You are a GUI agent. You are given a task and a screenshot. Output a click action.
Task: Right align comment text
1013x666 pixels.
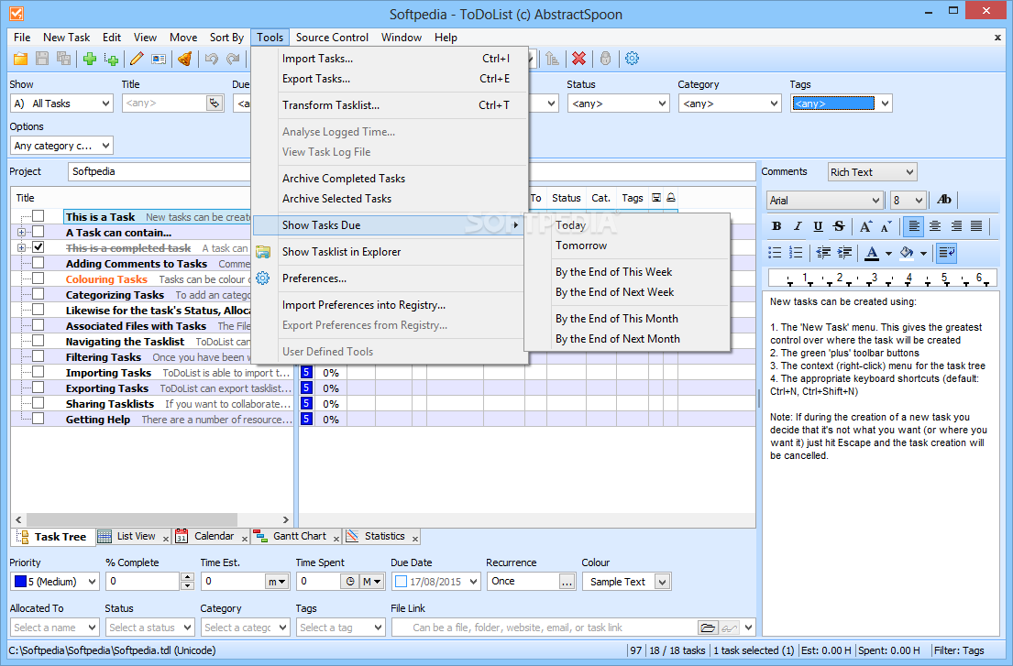956,226
